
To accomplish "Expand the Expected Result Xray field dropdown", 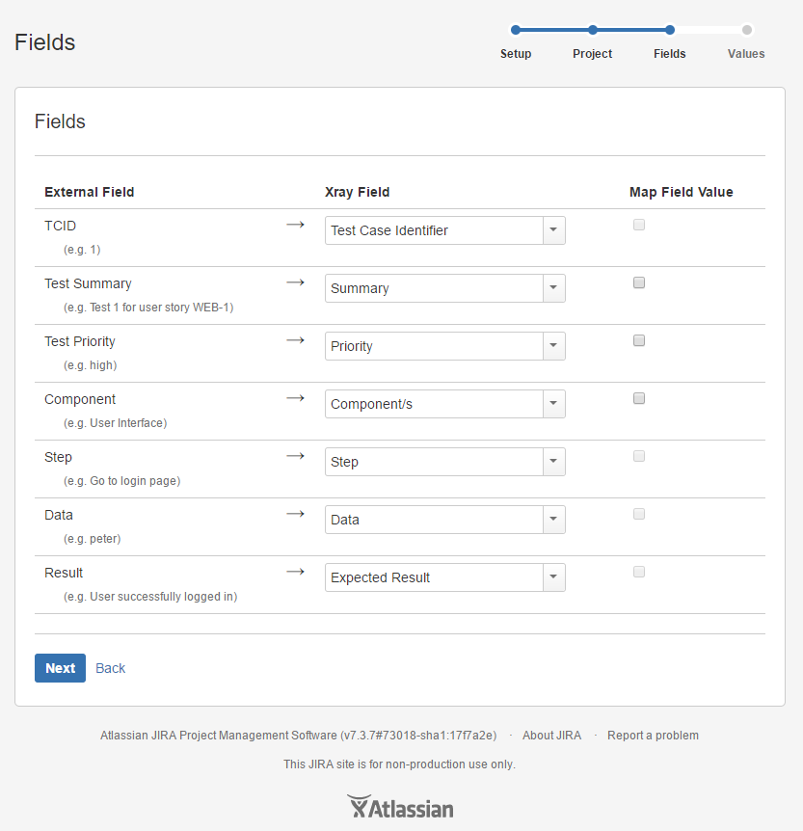I will pos(445,577).
